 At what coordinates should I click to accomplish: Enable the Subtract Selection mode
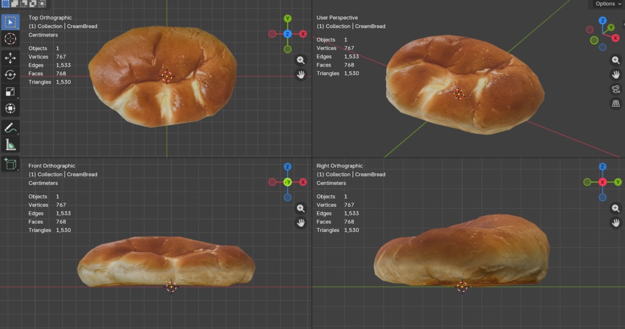click(24, 4)
